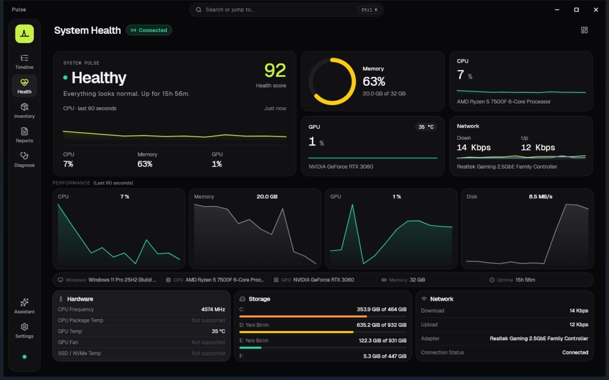Screen dimensions: 609x380
Task: Click the CPU last 60 seconds sparkline
Action: tap(174, 134)
